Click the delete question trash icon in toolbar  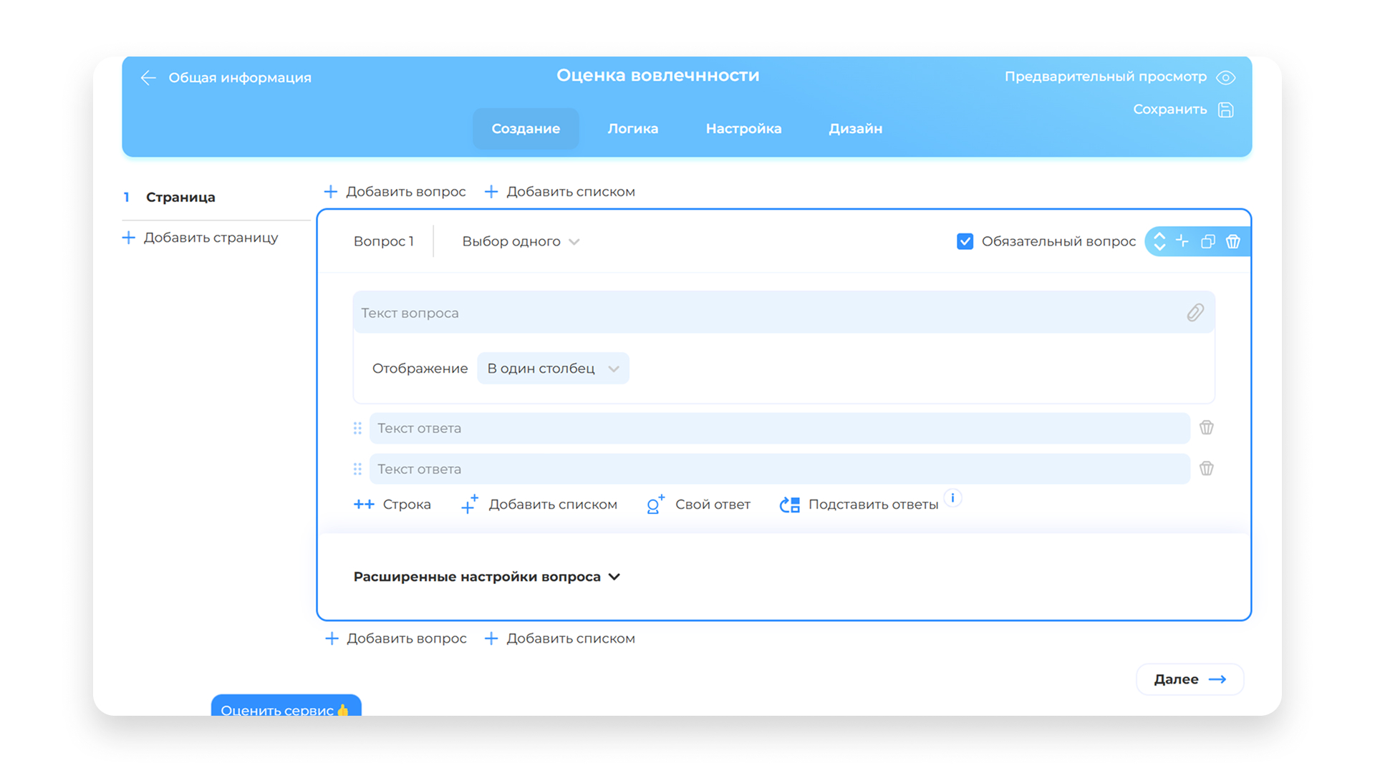1232,242
